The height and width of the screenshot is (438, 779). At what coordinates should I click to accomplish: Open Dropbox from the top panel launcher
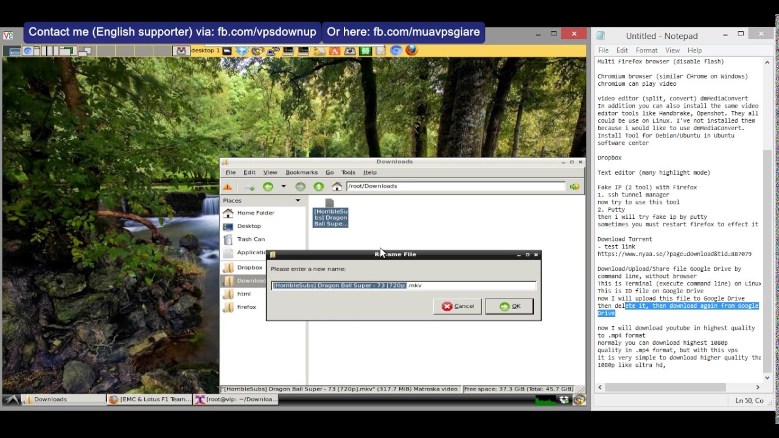pos(242,50)
